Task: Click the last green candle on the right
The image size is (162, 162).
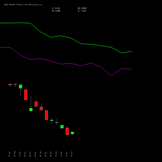Action: [x=72, y=133]
